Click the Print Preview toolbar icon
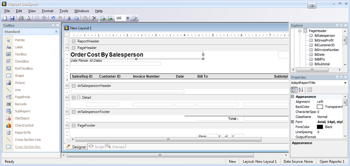Image resolution: width=350 pixels, height=166 pixels. pyautogui.click(x=28, y=18)
